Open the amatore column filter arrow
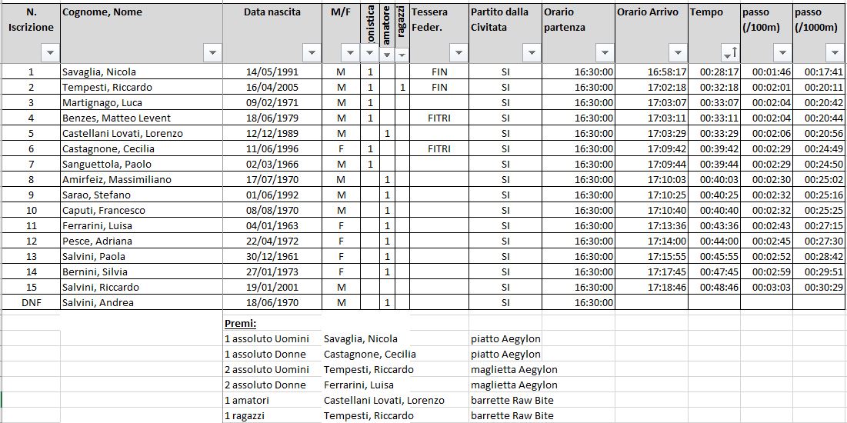 (x=387, y=55)
